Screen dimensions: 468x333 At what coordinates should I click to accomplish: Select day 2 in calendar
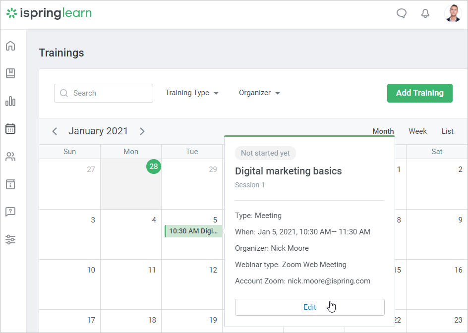tap(460, 169)
